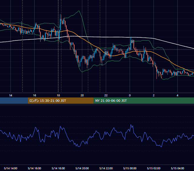
Task: Click hour label 2 on upper axis
Action: point(154,95)
